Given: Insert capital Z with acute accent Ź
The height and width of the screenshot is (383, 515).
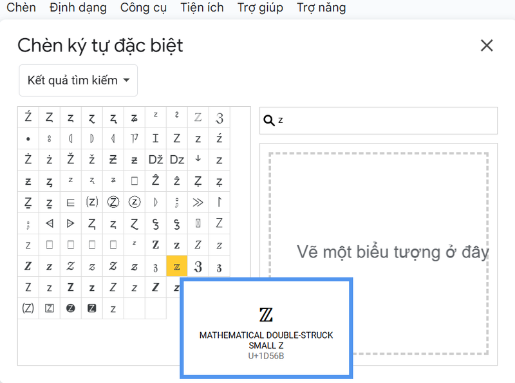Looking at the screenshot, I should (x=28, y=117).
